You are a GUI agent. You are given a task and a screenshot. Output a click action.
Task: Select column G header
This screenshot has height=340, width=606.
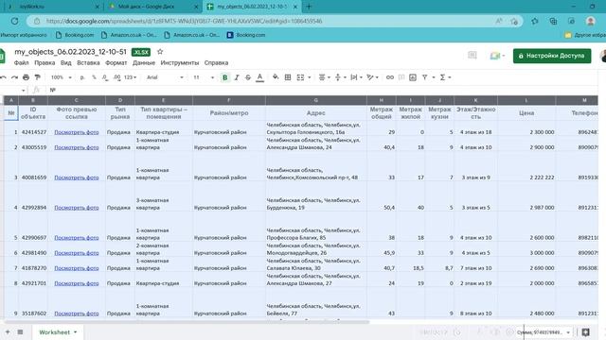[315, 100]
